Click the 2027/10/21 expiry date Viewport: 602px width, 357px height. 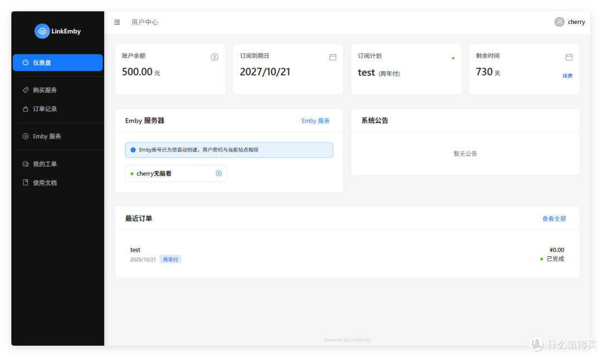(265, 72)
